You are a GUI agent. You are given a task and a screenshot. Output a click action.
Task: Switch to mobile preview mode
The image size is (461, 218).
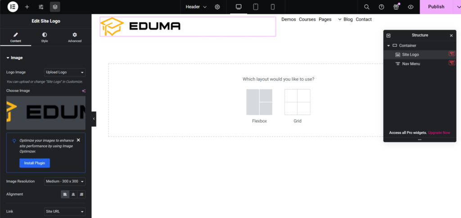click(273, 7)
